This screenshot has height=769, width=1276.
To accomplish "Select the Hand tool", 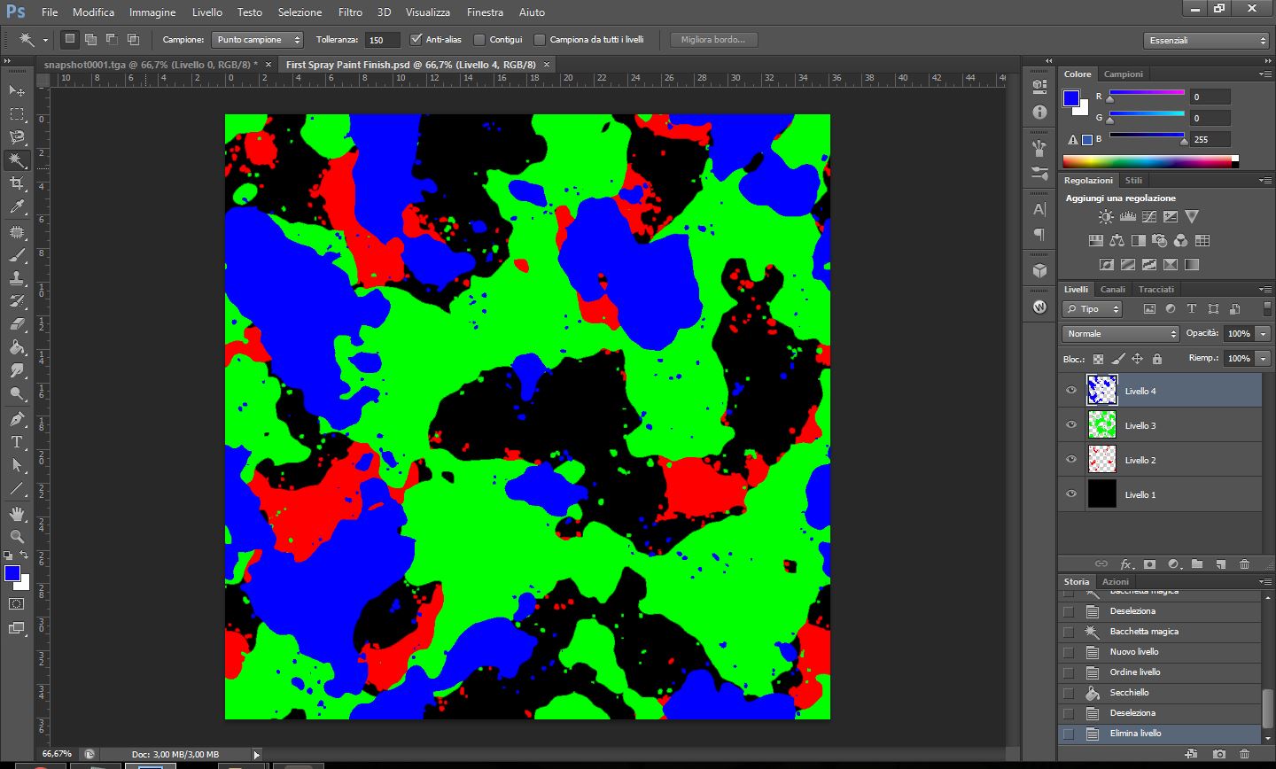I will point(17,513).
